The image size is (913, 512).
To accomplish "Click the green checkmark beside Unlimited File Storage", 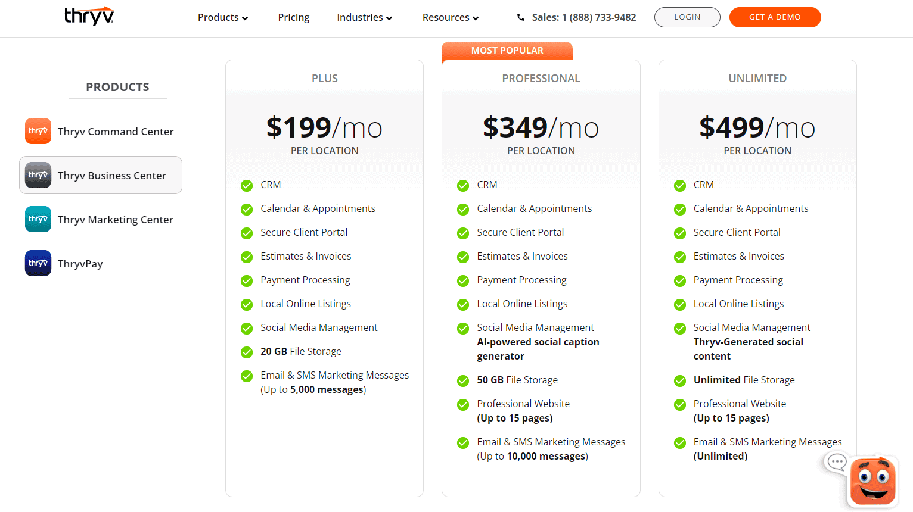I will (x=680, y=380).
